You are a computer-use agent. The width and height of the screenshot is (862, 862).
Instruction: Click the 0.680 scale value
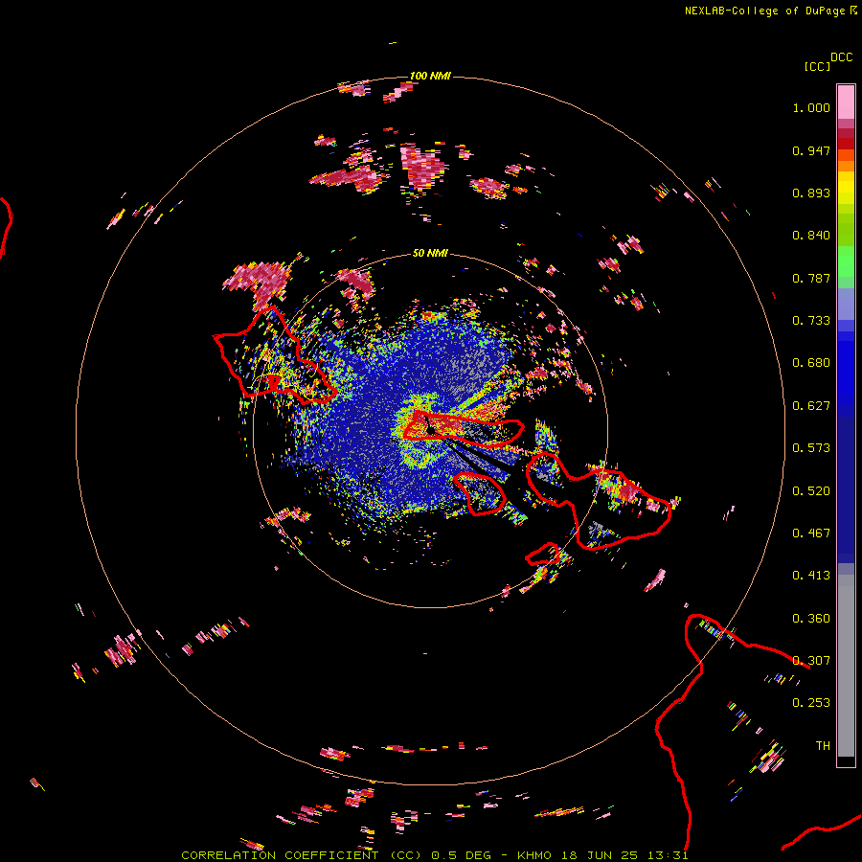pos(811,363)
